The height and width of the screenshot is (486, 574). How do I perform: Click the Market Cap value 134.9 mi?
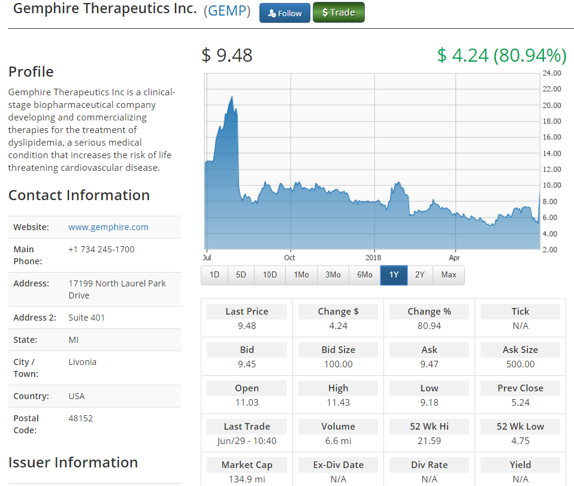click(x=247, y=479)
